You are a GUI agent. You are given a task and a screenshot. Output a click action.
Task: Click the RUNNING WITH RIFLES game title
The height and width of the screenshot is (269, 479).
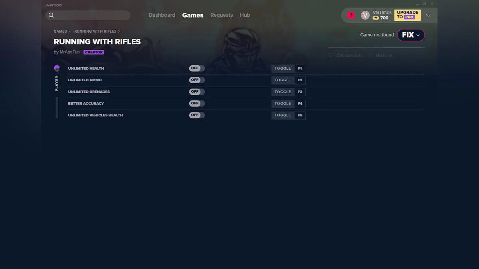coord(97,42)
